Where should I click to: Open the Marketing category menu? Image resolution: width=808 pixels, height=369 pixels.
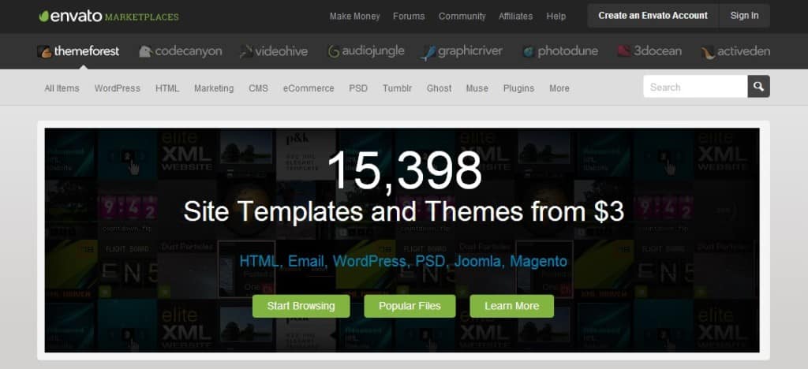click(x=214, y=88)
